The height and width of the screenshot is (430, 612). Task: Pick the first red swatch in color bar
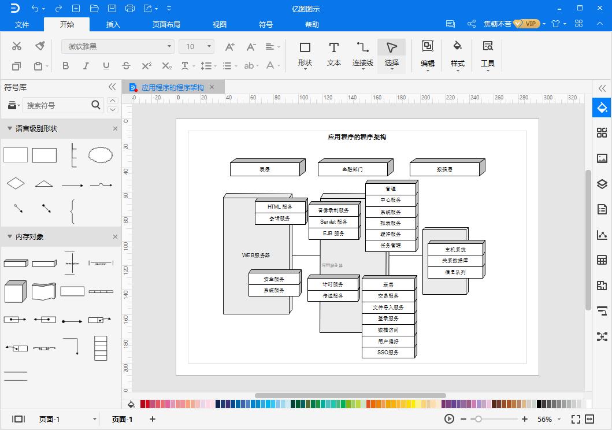point(143,404)
